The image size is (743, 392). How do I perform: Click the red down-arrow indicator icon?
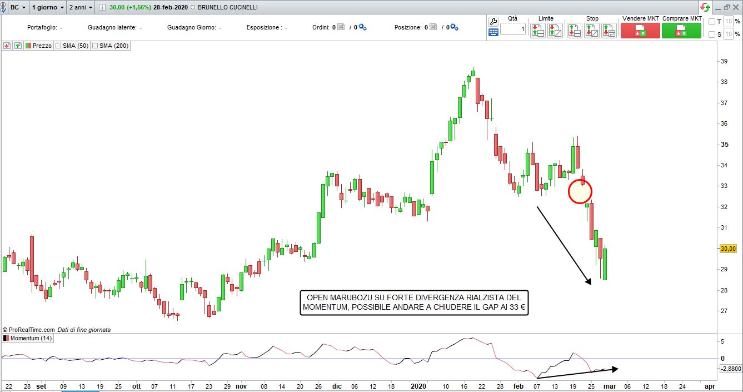coord(7,46)
